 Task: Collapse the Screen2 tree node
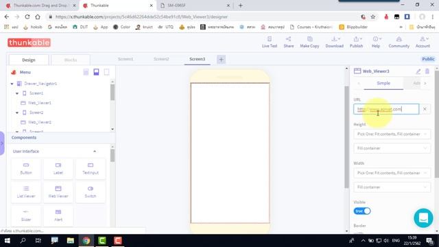[17, 113]
